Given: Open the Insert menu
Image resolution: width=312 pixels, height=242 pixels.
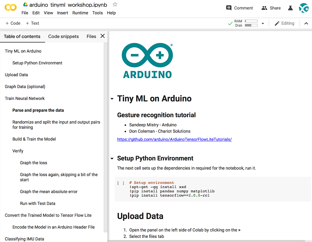Looking at the screenshot, I should point(63,13).
